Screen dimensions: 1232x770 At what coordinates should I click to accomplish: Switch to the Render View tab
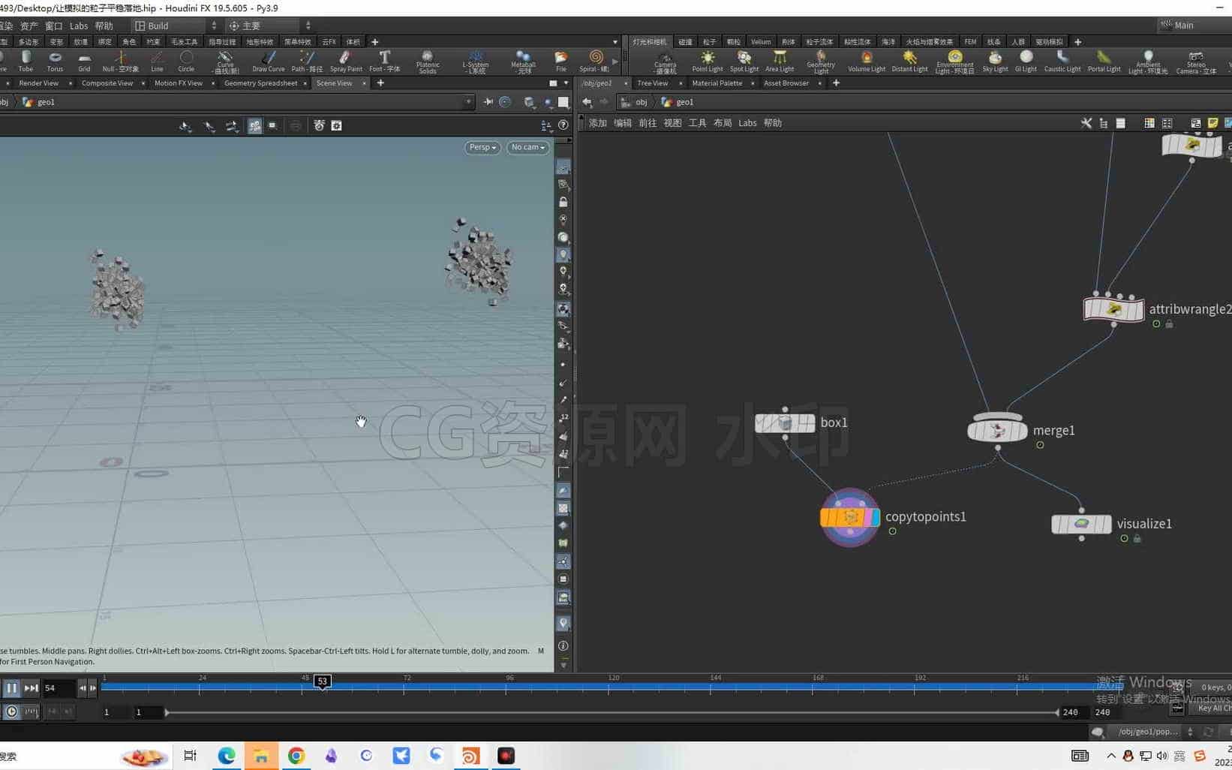tap(38, 83)
